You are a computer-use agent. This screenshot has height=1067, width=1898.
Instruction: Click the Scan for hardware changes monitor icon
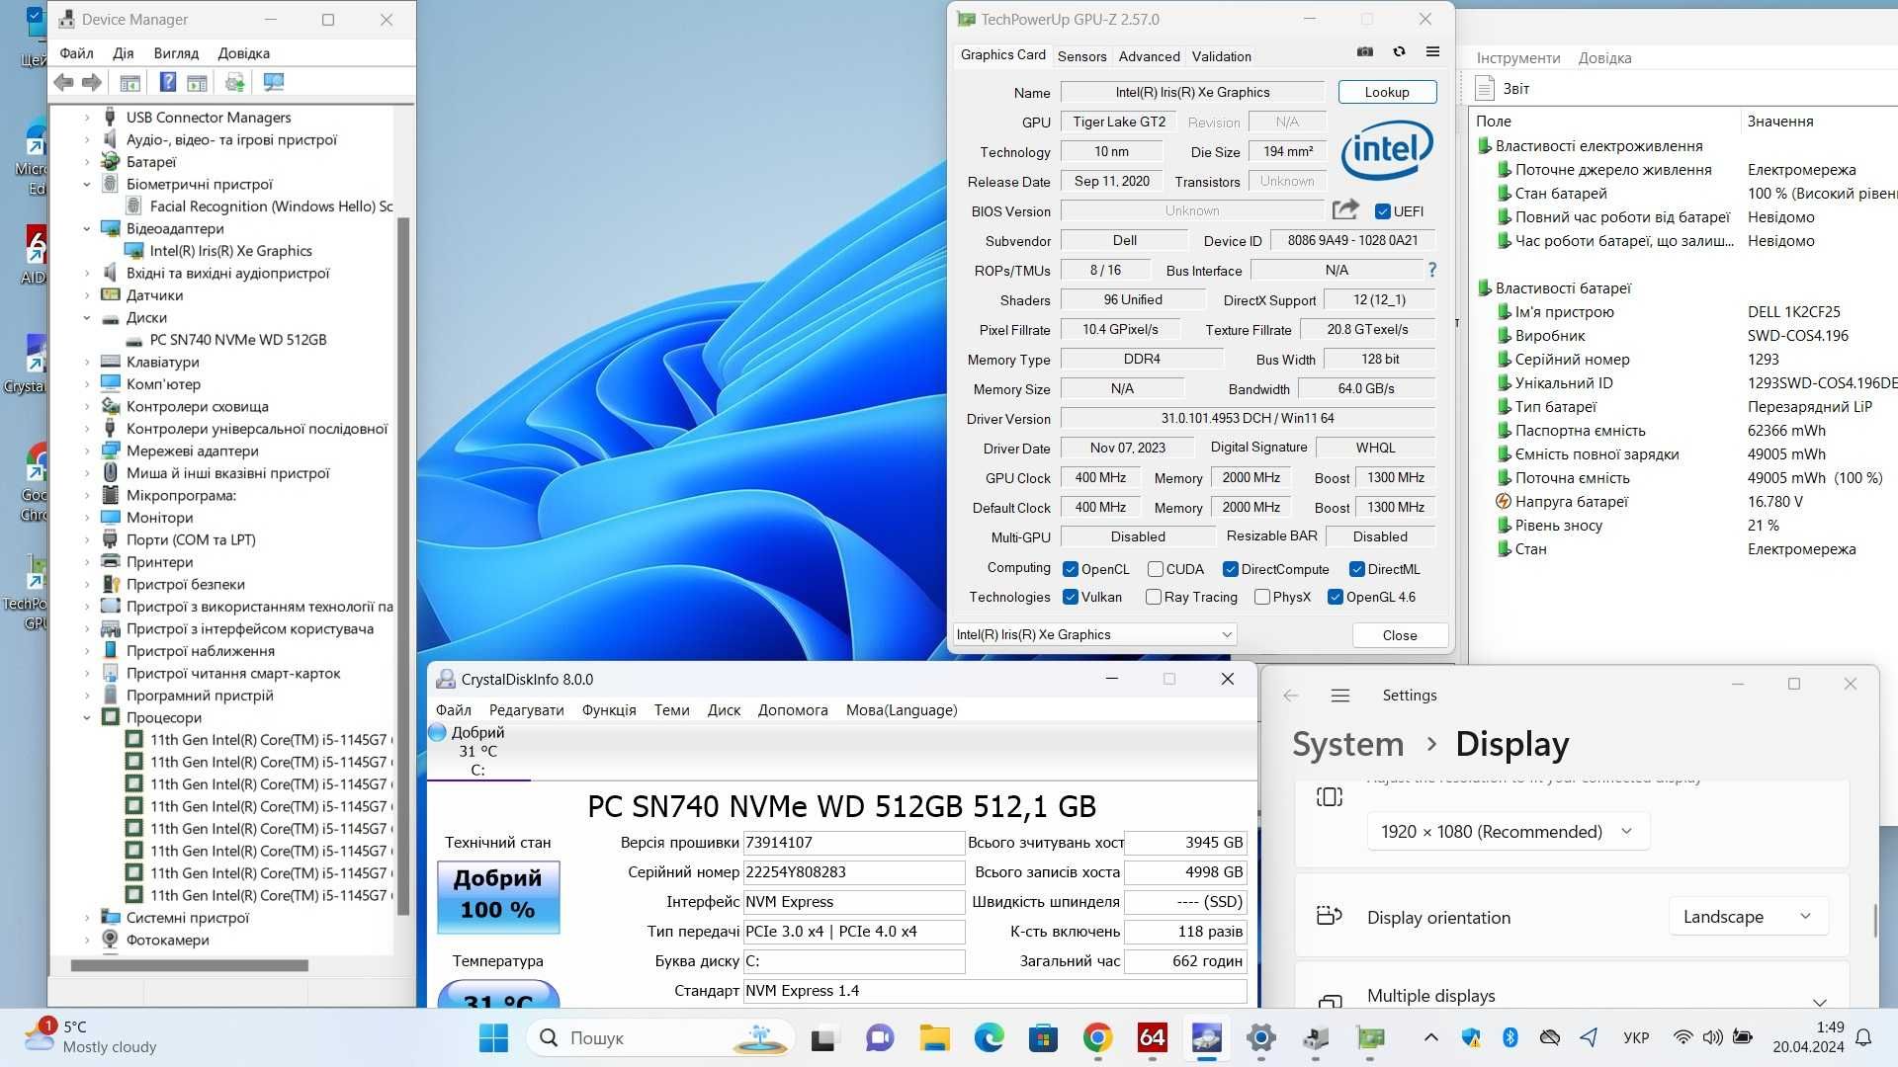coord(274,83)
